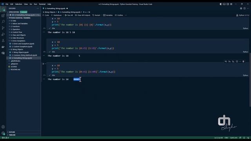Open the Manage gear in activity bar
This screenshot has height=141, width=251.
click(3, 133)
